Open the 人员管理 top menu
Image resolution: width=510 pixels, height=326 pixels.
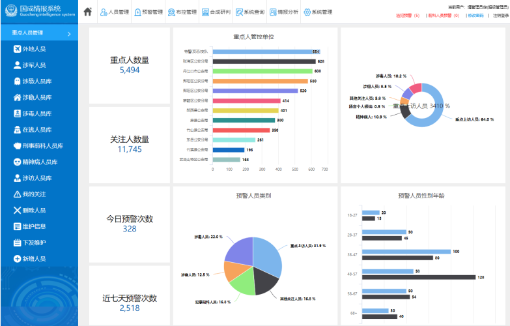pos(115,12)
